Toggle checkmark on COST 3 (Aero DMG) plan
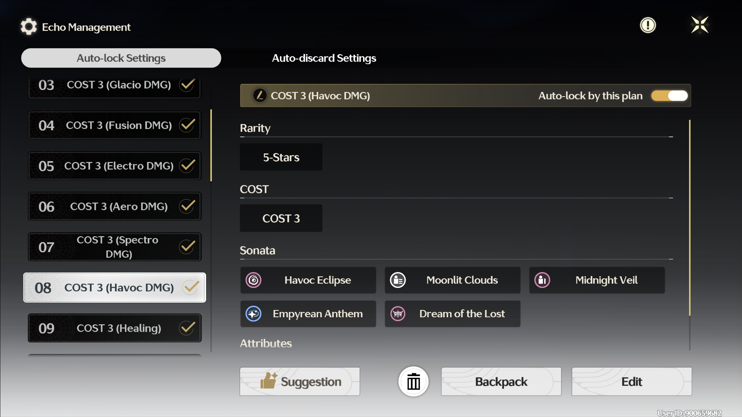The image size is (742, 417). click(x=187, y=206)
